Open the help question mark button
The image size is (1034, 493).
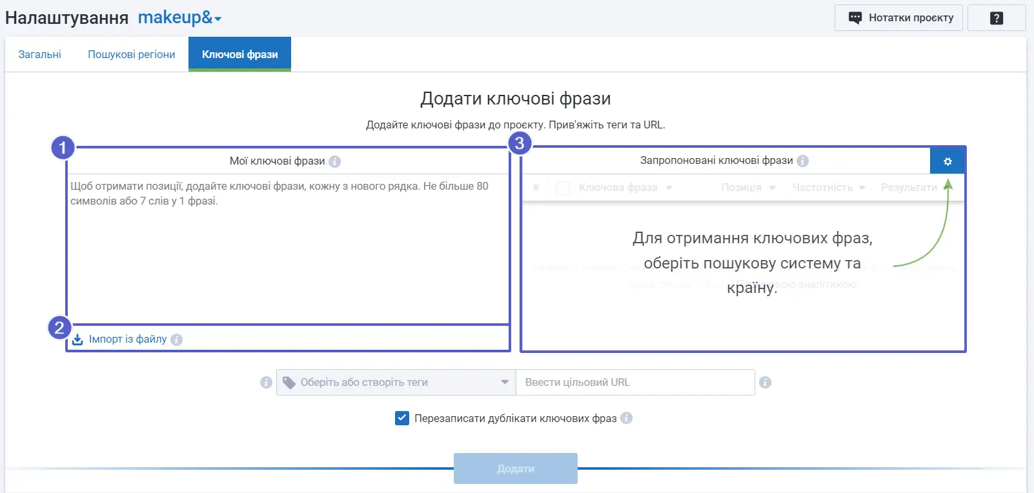coord(997,18)
